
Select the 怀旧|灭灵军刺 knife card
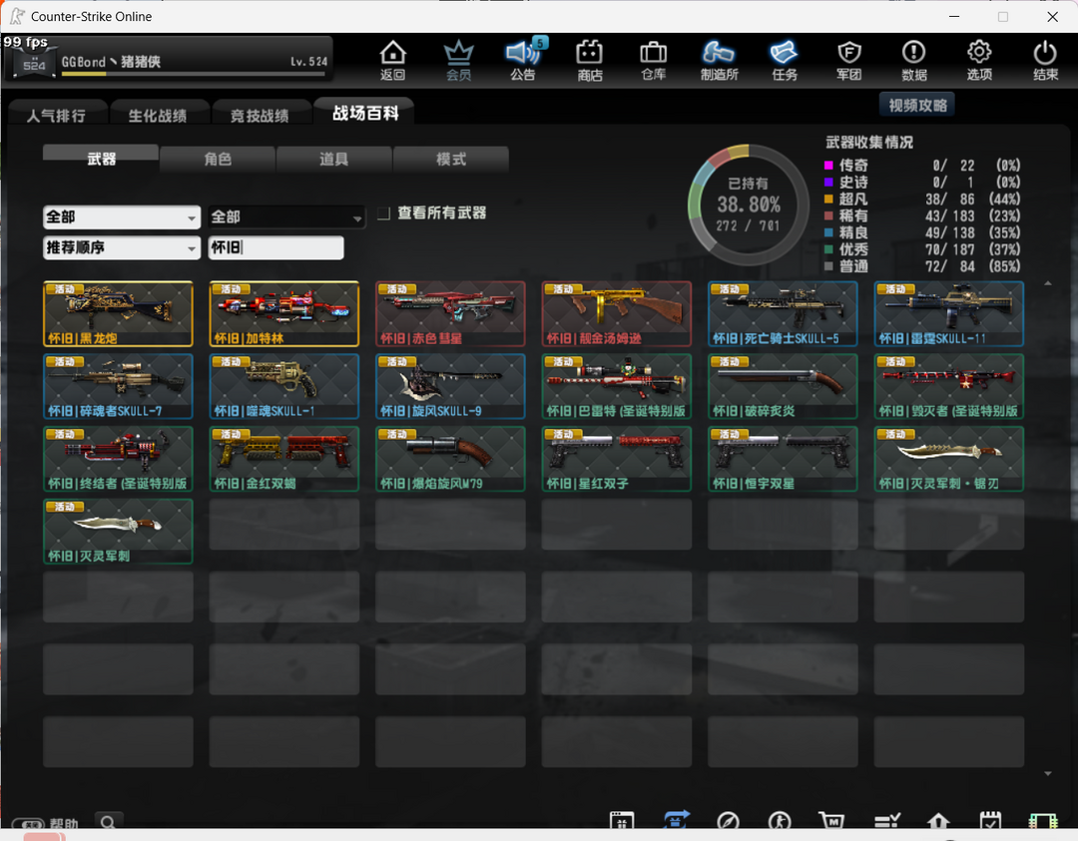click(x=118, y=531)
